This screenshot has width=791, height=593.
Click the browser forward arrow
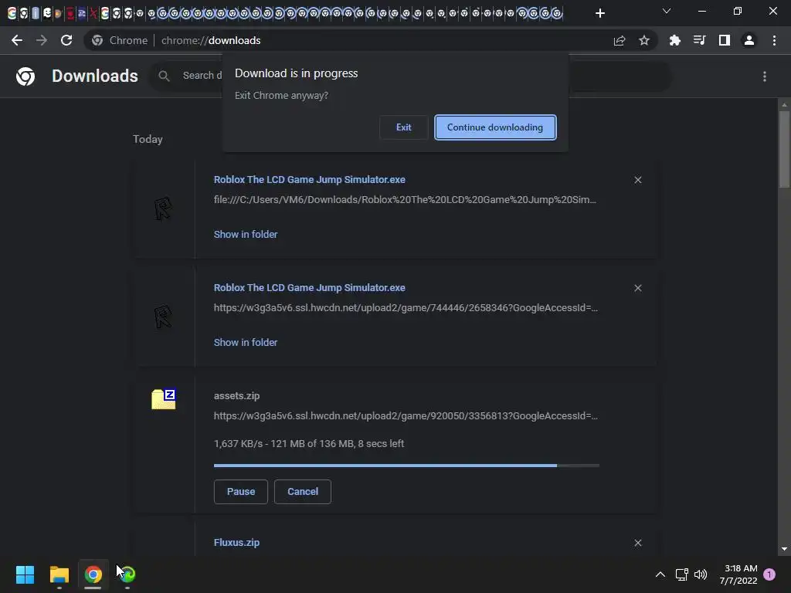coord(42,40)
